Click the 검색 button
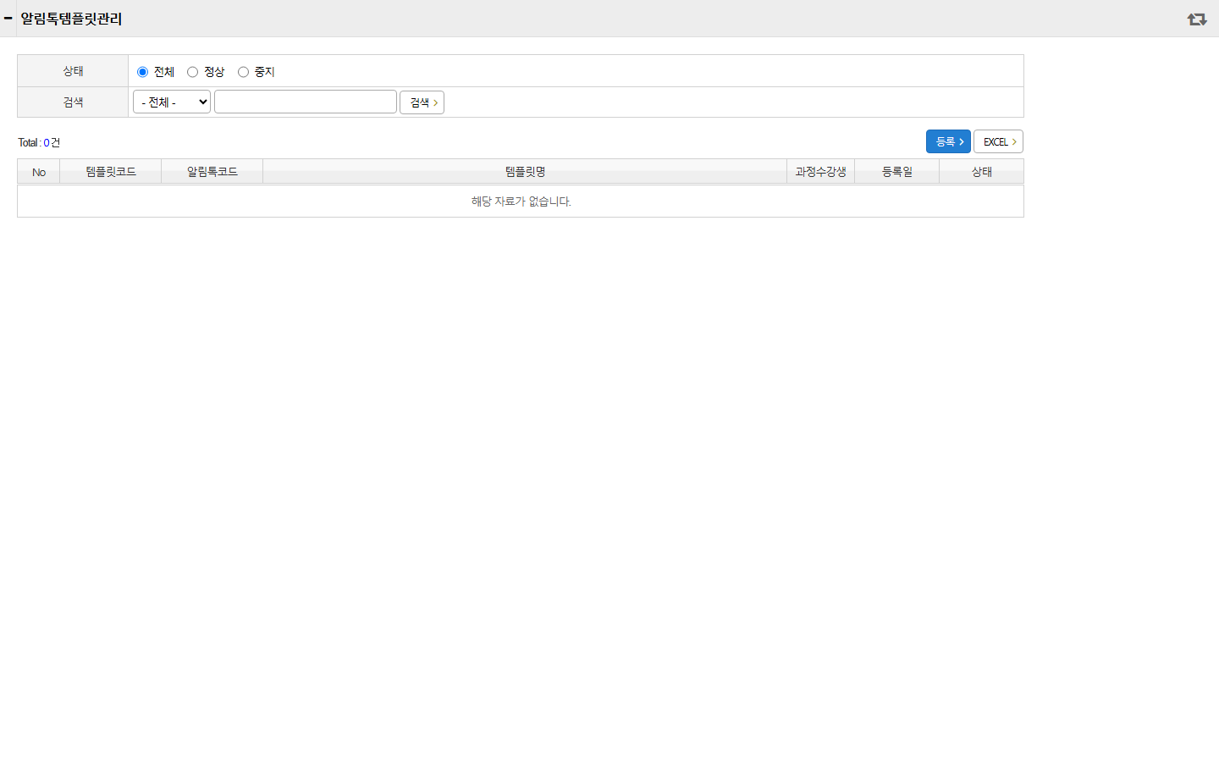This screenshot has width=1219, height=762. tap(422, 102)
